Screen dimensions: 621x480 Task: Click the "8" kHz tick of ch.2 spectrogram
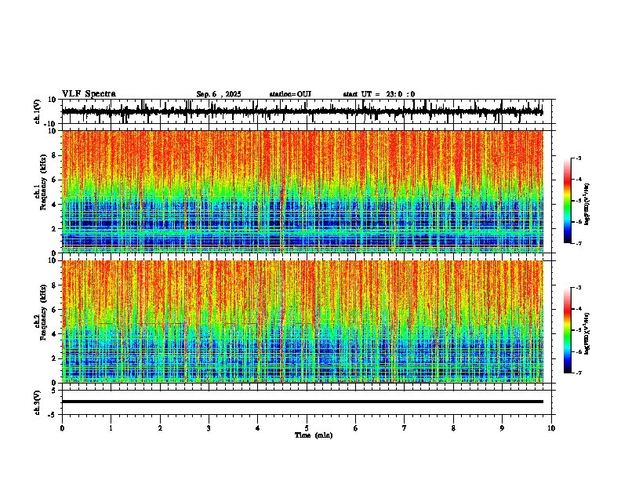(x=55, y=285)
